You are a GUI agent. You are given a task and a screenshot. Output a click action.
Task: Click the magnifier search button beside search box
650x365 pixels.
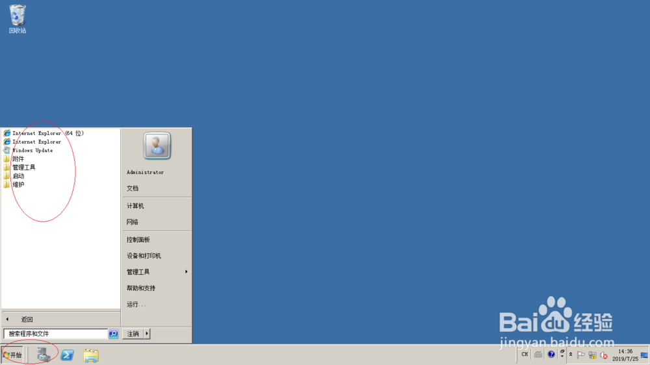click(113, 334)
